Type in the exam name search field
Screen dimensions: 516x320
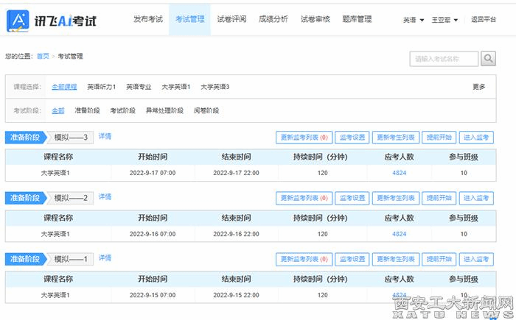coord(444,58)
